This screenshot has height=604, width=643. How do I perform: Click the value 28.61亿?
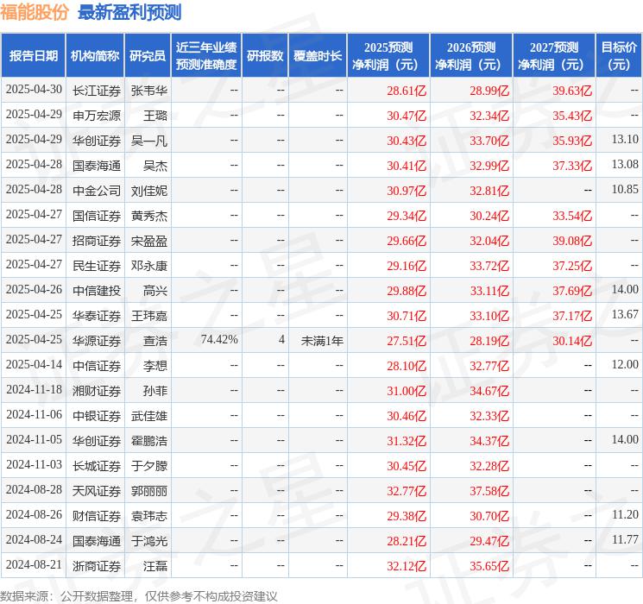point(407,91)
